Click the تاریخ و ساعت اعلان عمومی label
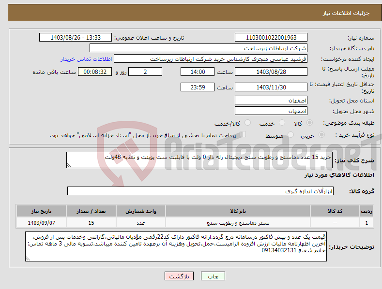The image size is (382, 289). point(149,38)
